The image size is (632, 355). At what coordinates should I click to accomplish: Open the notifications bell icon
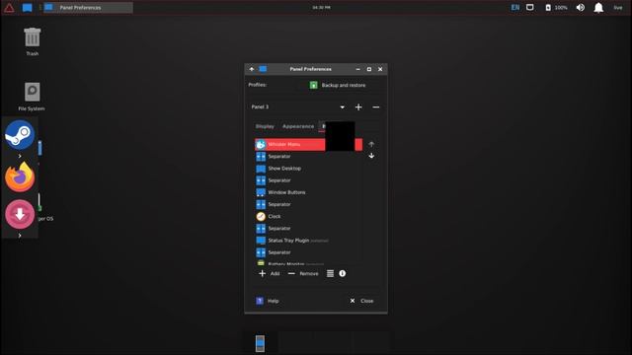click(598, 7)
